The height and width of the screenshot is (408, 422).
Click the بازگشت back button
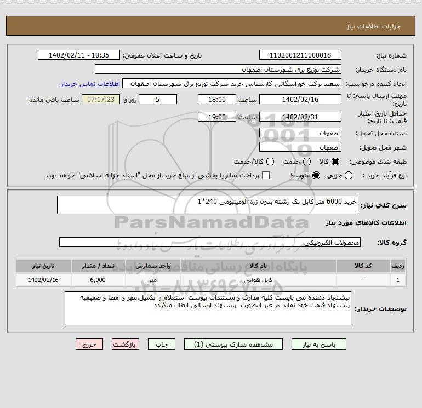(126, 344)
